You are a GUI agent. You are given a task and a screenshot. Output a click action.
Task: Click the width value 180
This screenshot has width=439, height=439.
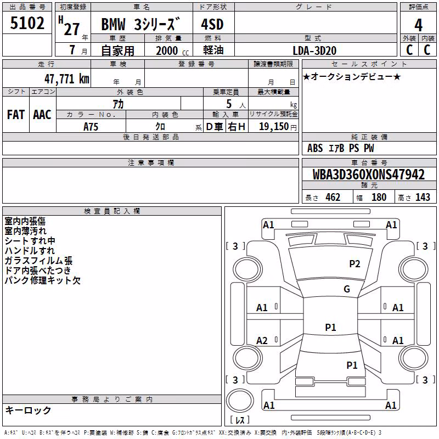(379, 198)
